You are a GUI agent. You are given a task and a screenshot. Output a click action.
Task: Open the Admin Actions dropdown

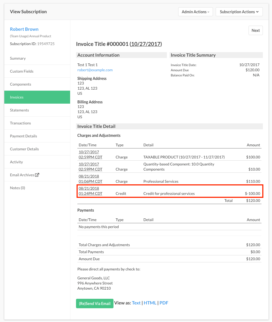[195, 12]
